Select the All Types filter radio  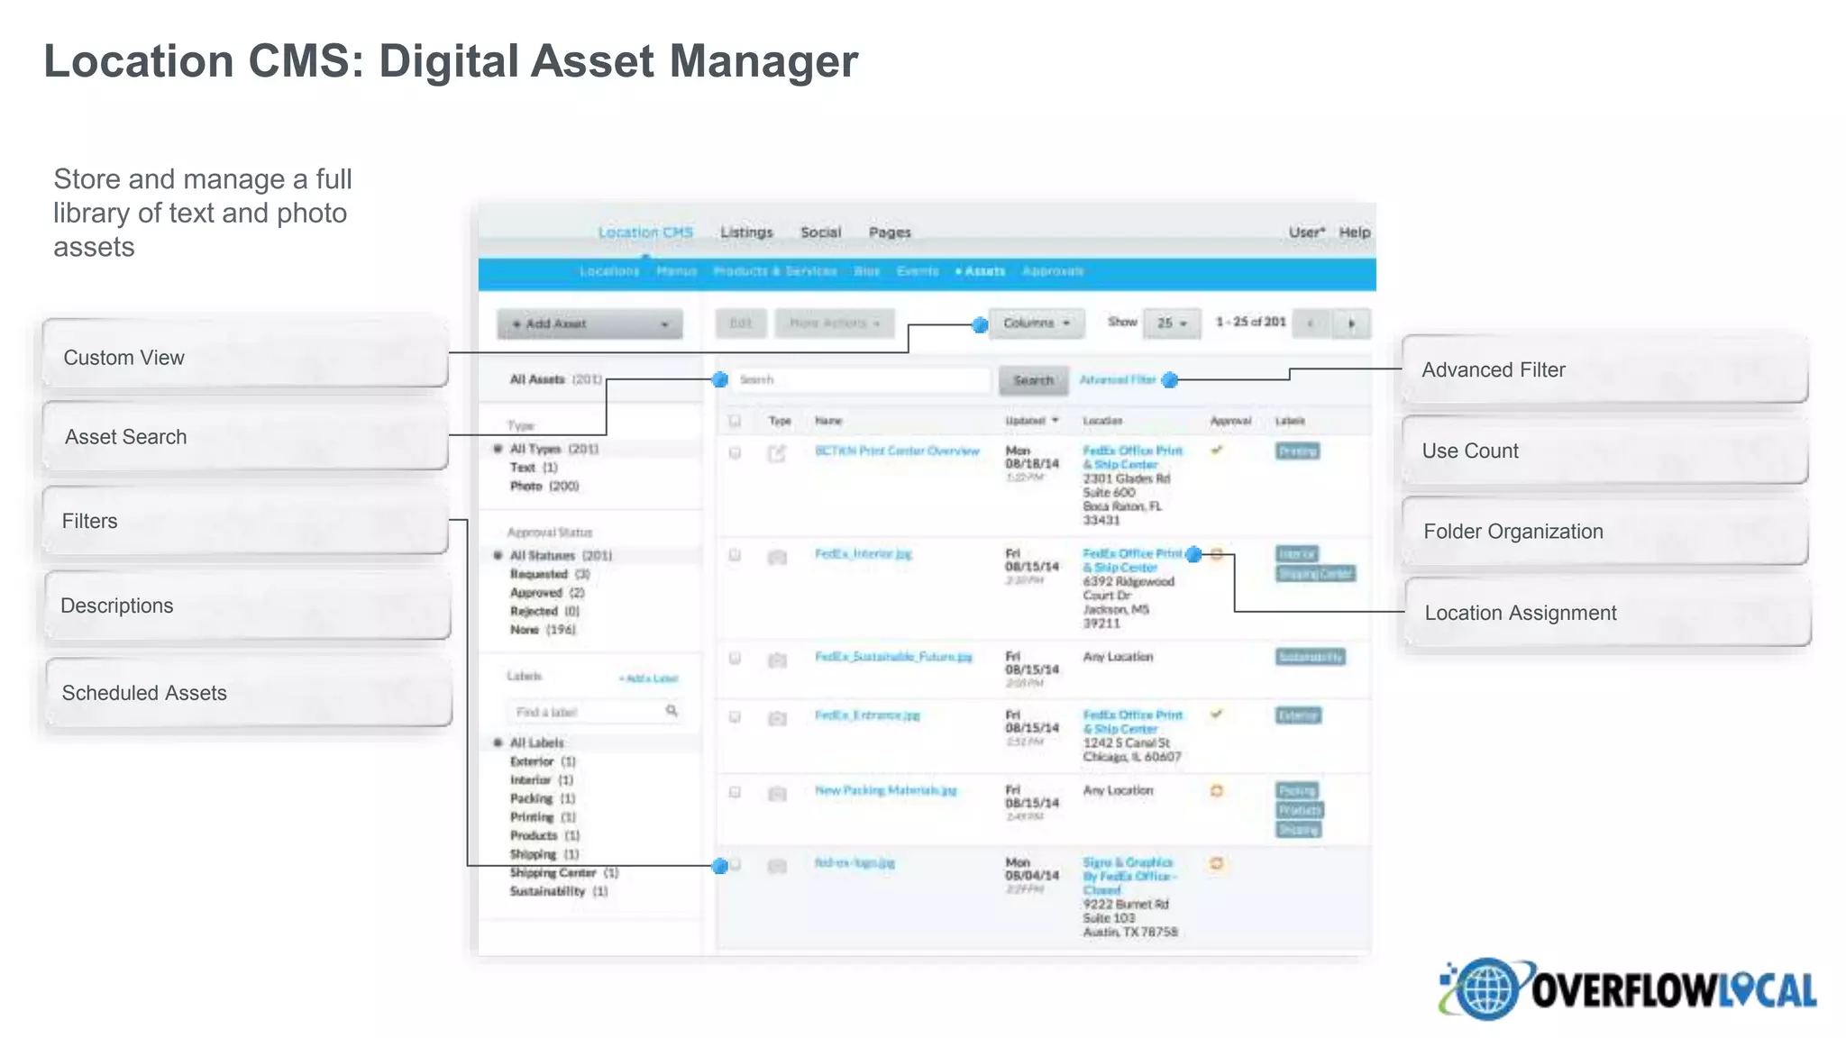coord(498,449)
